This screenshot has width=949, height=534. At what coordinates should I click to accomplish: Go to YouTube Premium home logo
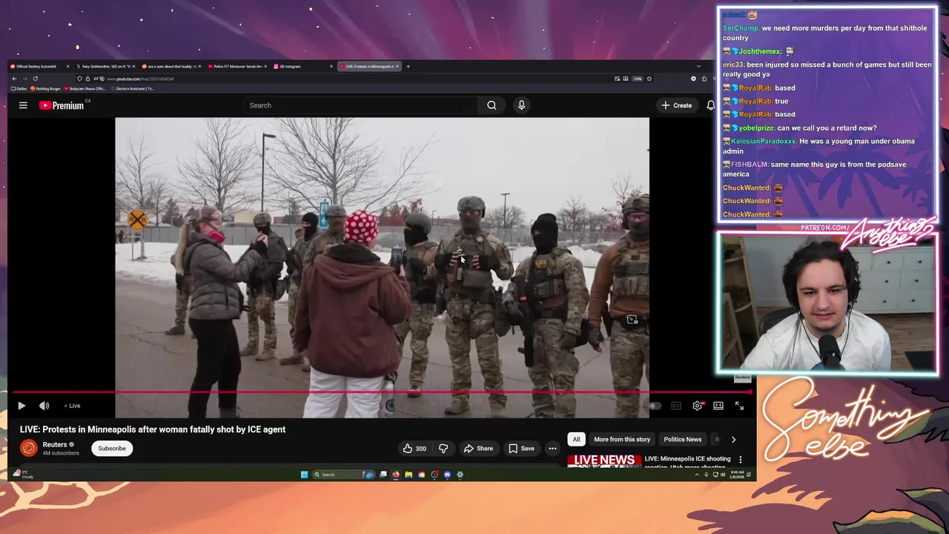tap(62, 105)
